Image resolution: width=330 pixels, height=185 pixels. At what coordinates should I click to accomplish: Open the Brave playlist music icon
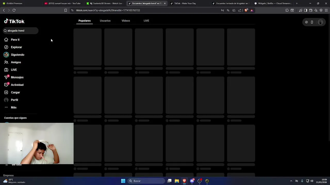click(x=300, y=10)
